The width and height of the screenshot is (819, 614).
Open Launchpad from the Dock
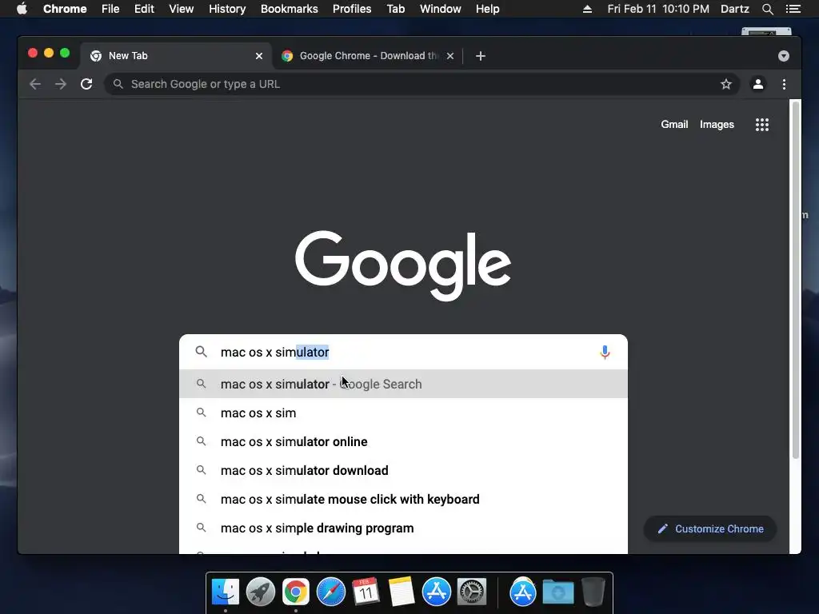[x=261, y=592]
